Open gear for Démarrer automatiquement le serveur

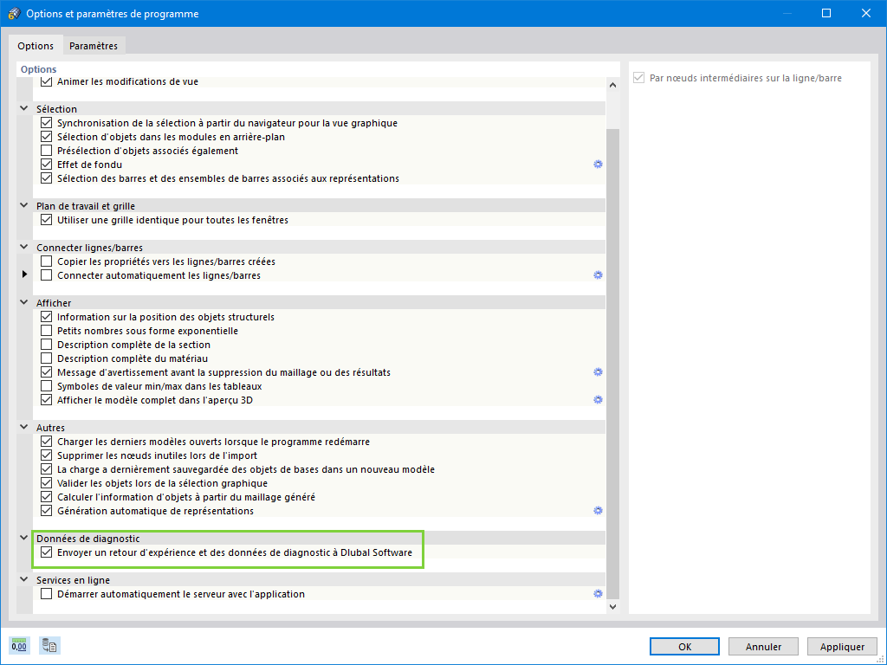(x=598, y=594)
